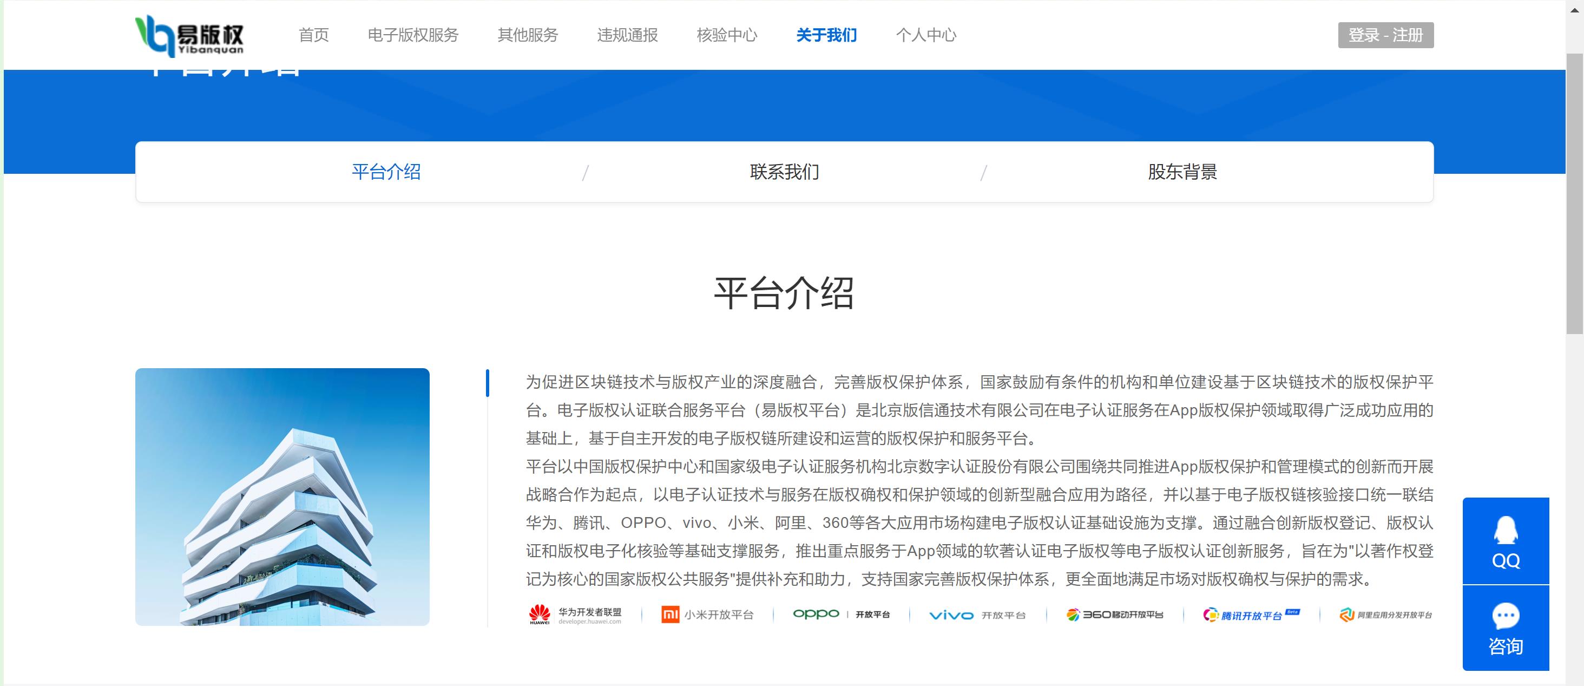Click the 阿里应用分发开放平台 logo

pyautogui.click(x=1386, y=615)
